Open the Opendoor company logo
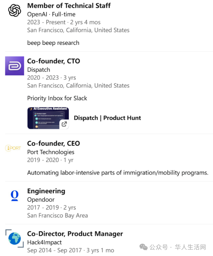 [x=15, y=195]
